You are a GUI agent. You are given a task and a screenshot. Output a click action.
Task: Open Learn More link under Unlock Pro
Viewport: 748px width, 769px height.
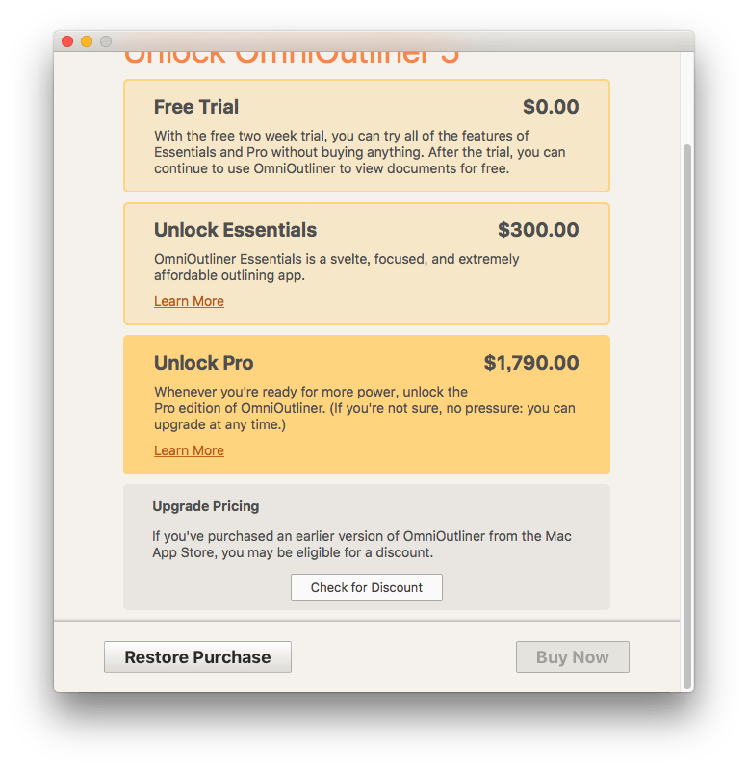(189, 450)
